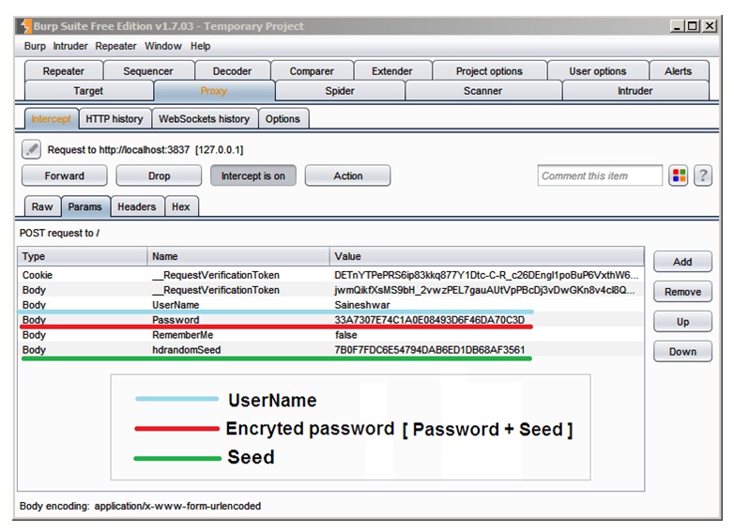Open the Window menu

tap(163, 46)
